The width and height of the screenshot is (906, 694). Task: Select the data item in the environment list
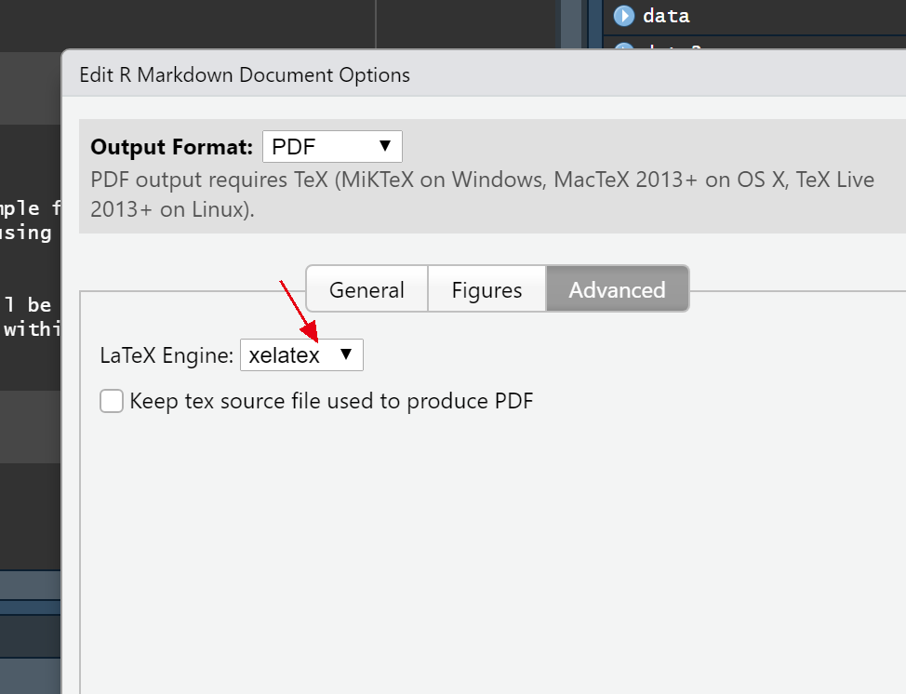[666, 16]
